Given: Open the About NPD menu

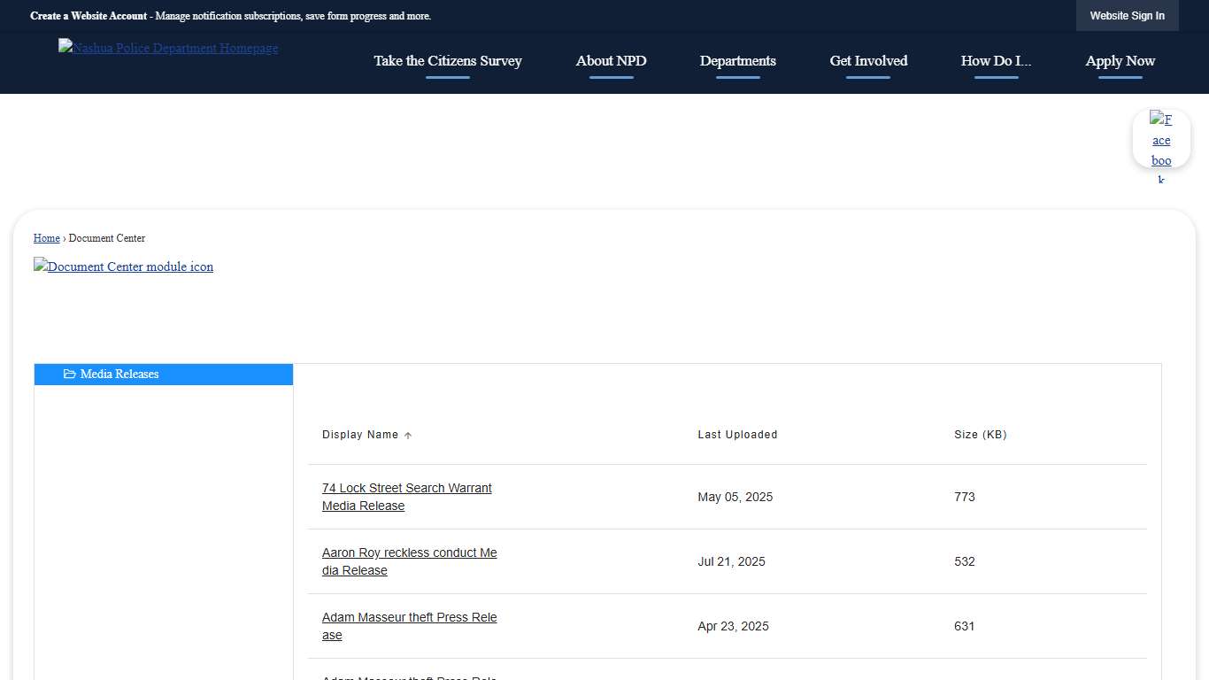Looking at the screenshot, I should [611, 61].
